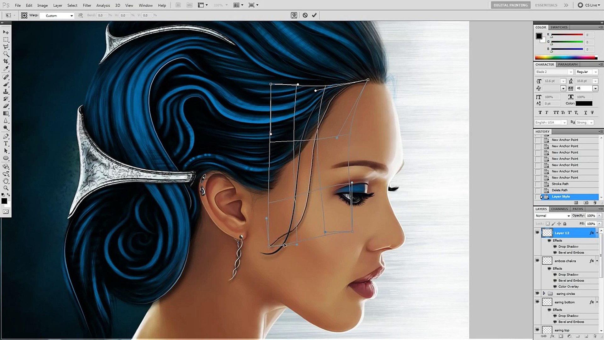Open the layer blend mode Normal dropdown
This screenshot has width=604, height=340.
553,216
